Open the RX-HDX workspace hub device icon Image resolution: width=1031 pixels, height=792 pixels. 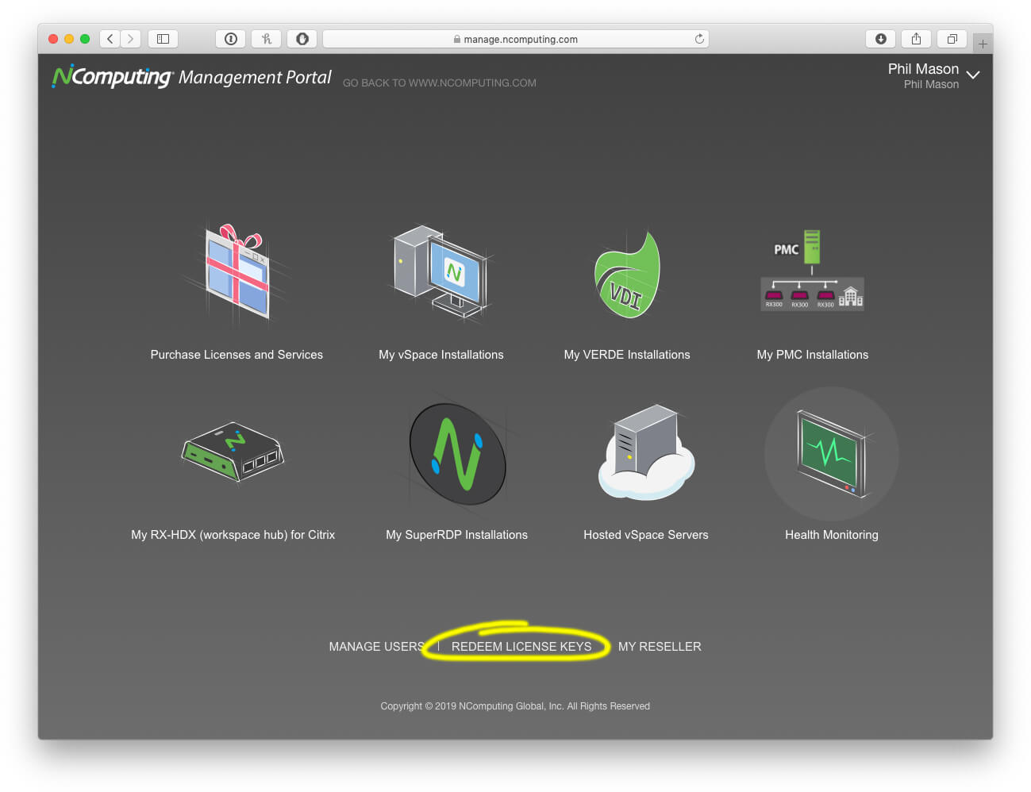point(233,451)
